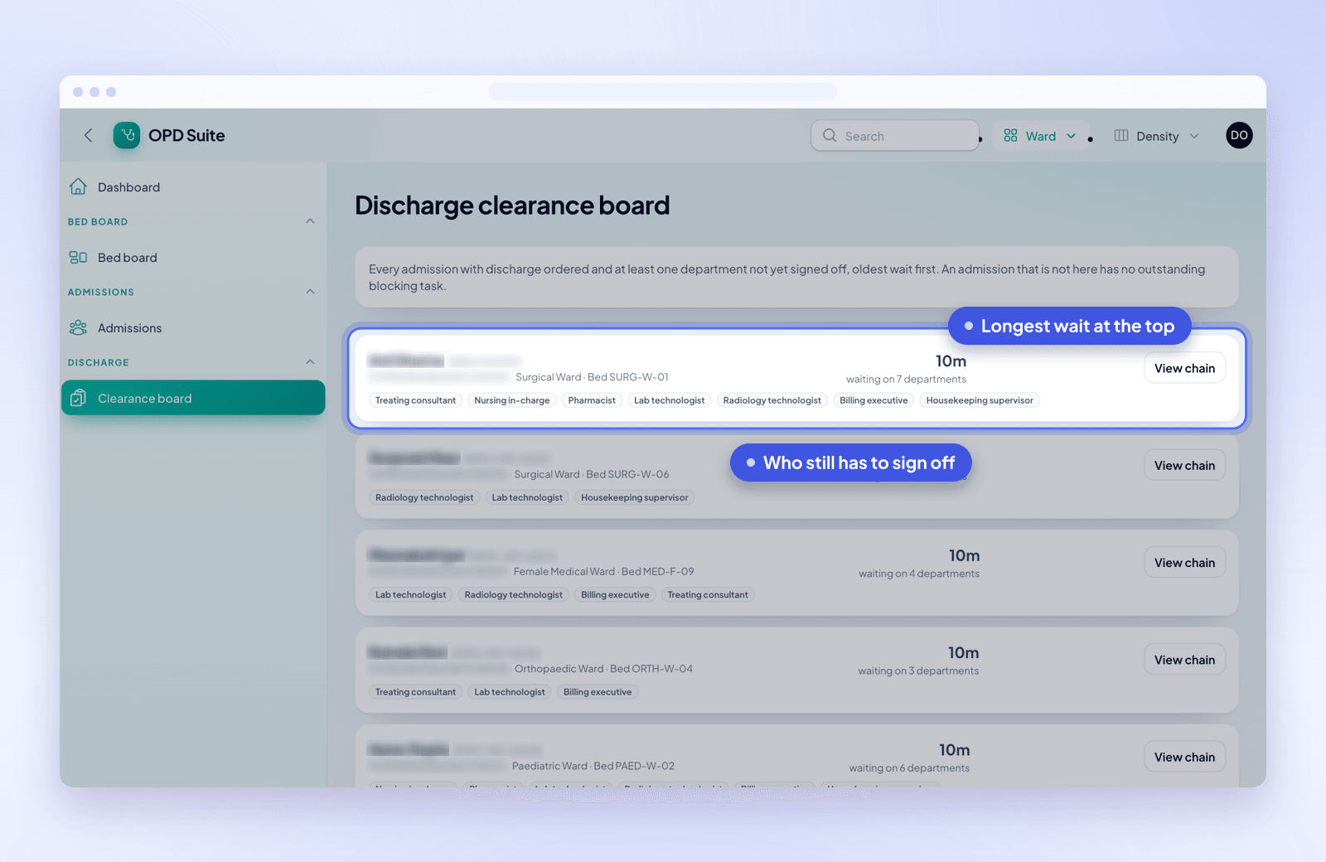Viewport: 1326px width, 862px height.
Task: View chain for Bed MED-F-09
Action: click(1184, 562)
